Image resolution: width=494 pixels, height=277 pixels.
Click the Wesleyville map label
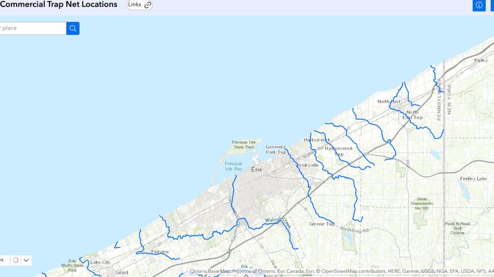(307, 165)
